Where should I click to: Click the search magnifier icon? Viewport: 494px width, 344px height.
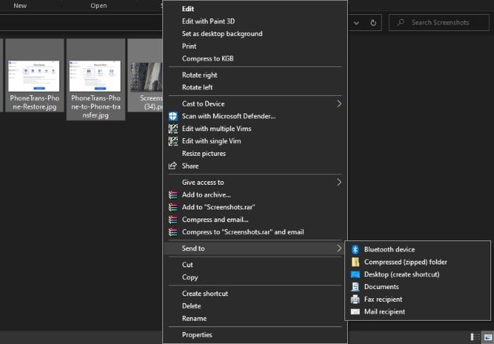click(401, 23)
